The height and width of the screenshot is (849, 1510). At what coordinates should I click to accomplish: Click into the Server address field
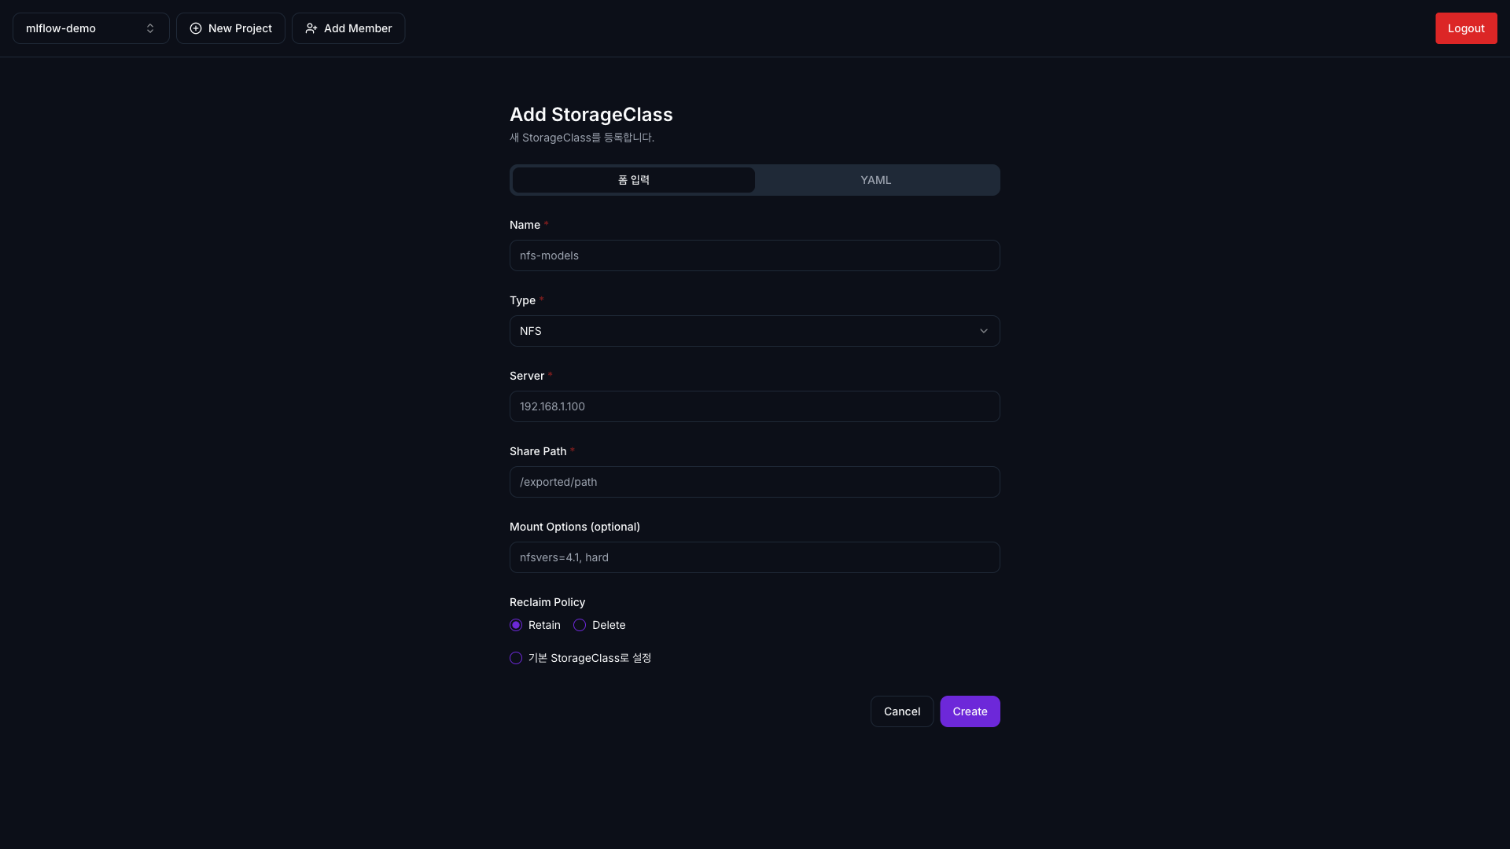click(754, 406)
